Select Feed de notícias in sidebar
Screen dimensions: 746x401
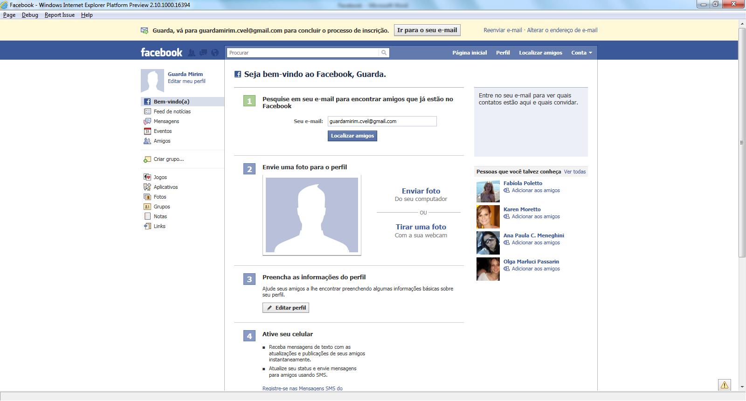point(182,111)
